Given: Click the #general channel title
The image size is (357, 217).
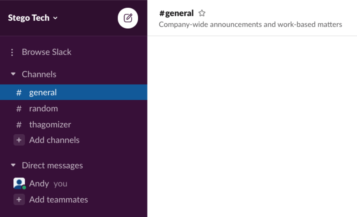Looking at the screenshot, I should [176, 13].
